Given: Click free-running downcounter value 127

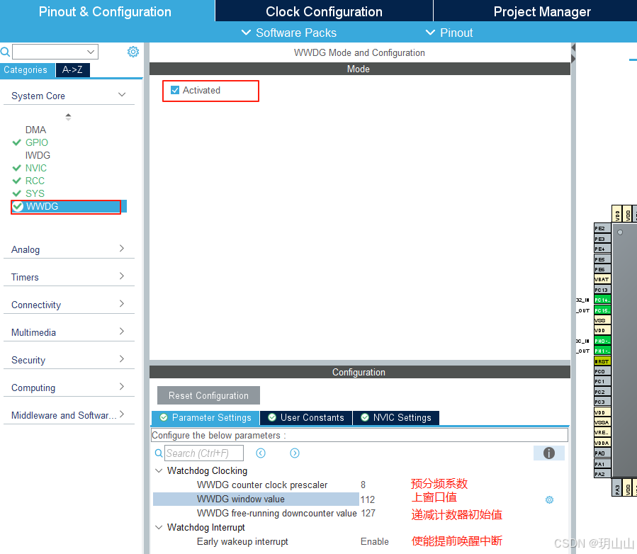Looking at the screenshot, I should (x=368, y=513).
